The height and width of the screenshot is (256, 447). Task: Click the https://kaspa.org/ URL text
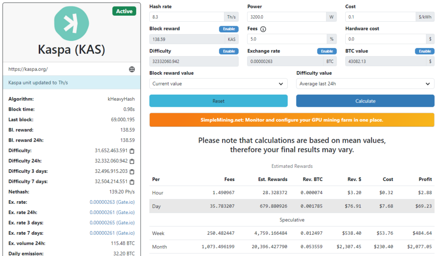pyautogui.click(x=28, y=69)
